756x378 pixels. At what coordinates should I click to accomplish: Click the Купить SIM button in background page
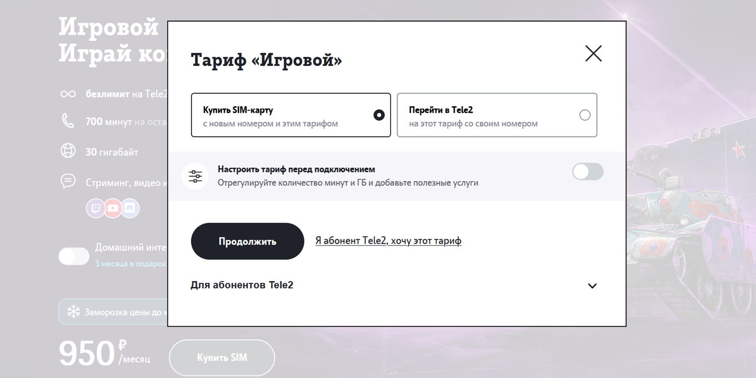pyautogui.click(x=222, y=358)
